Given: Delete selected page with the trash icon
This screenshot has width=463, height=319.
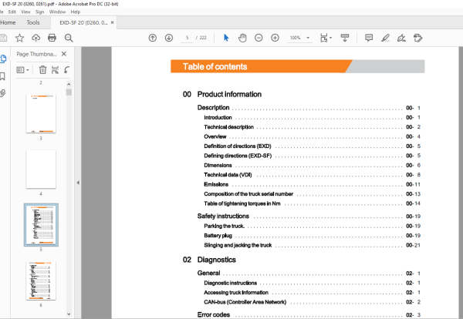Looking at the screenshot, I should (42, 70).
